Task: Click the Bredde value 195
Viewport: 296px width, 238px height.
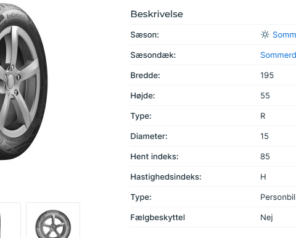Action: click(x=267, y=75)
